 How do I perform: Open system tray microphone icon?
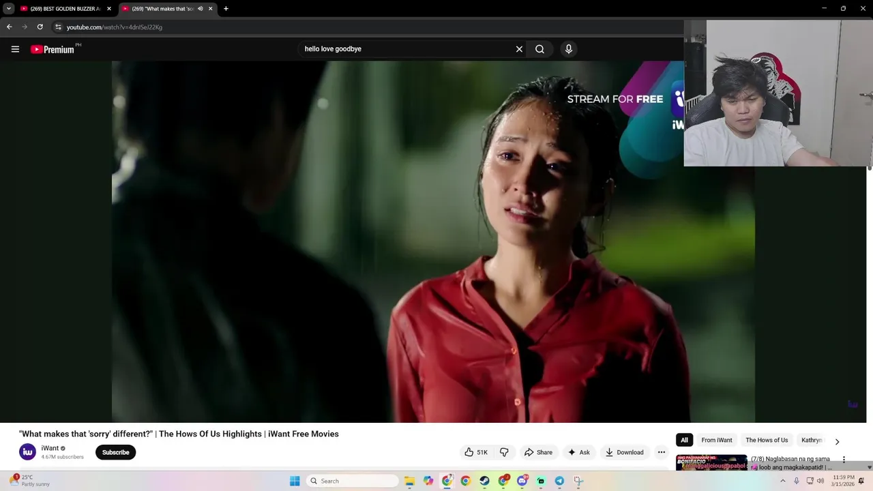tap(796, 481)
